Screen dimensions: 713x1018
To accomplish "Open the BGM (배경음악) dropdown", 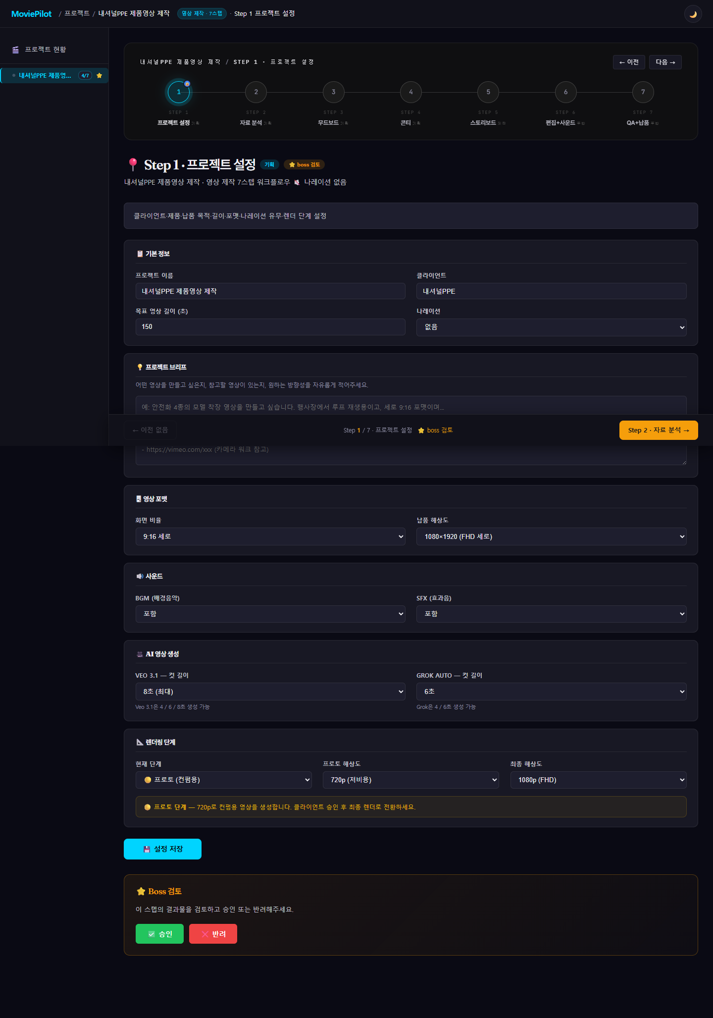I will tap(270, 614).
